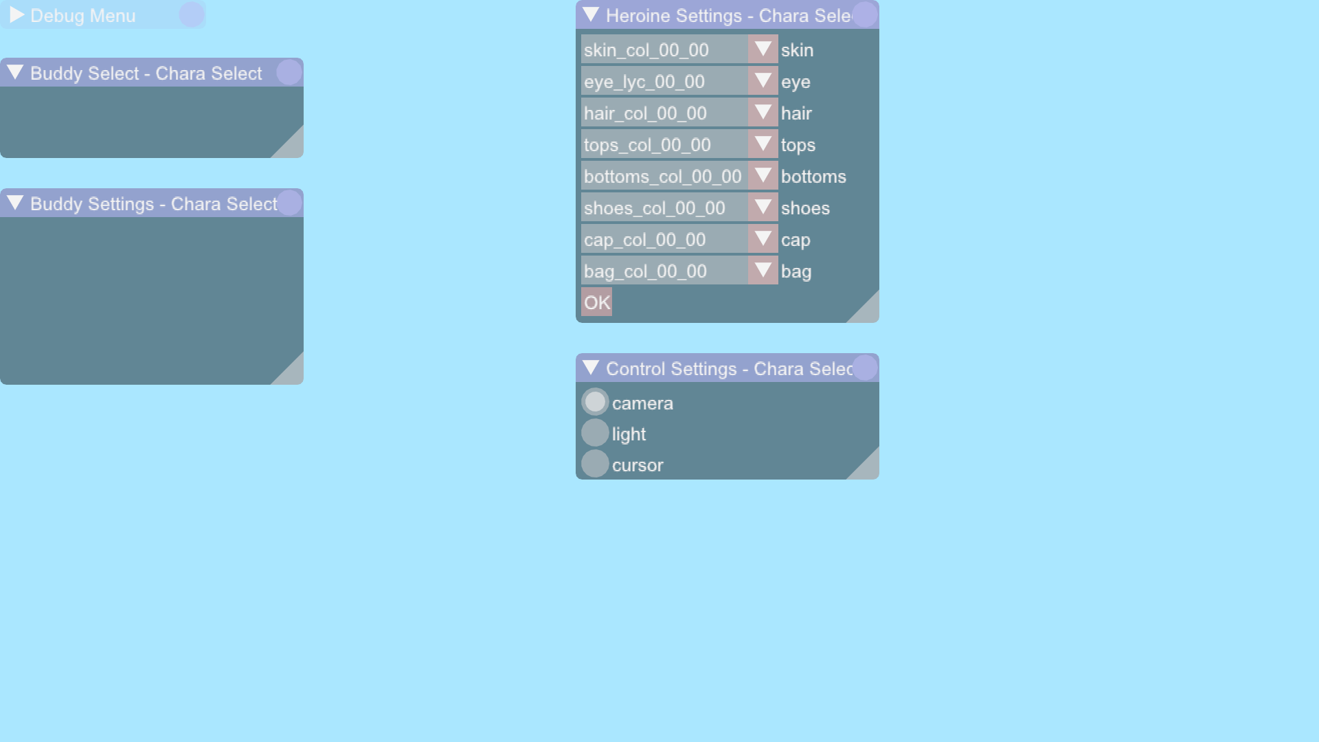Collapse the Control Settings window triangle
Screen dimensions: 1319x742
coord(591,368)
